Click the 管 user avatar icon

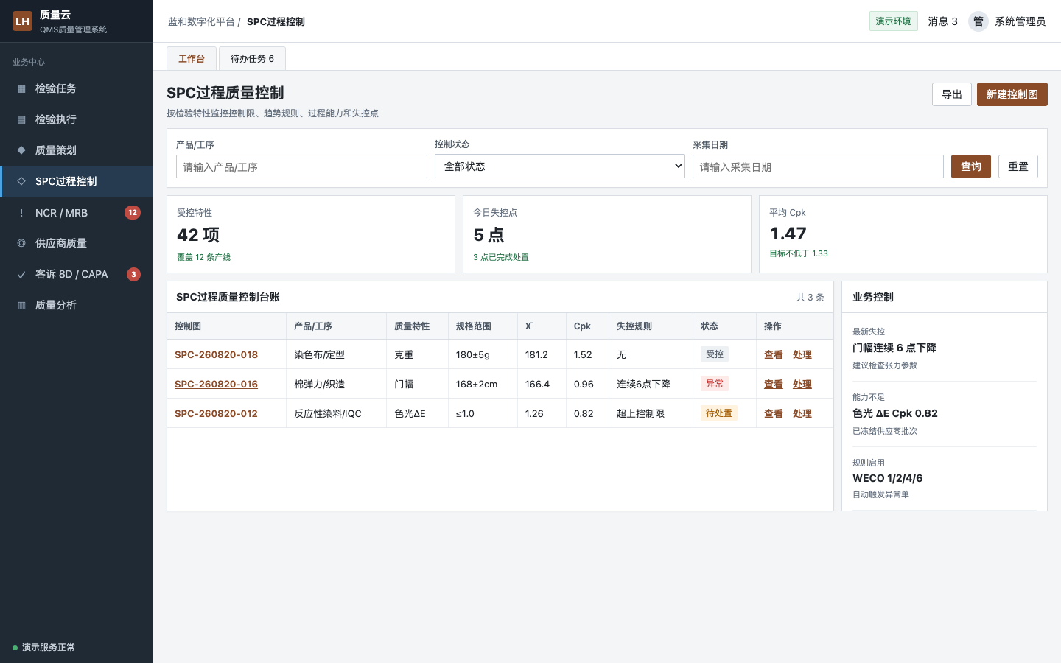click(978, 21)
